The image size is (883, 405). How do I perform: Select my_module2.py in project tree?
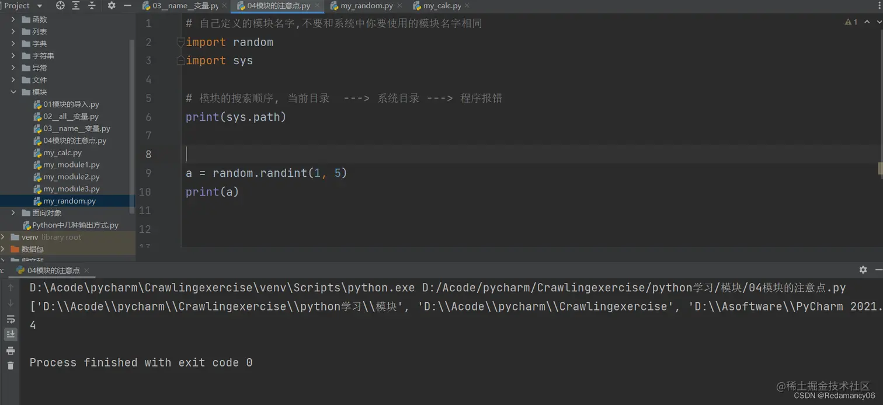click(x=71, y=177)
